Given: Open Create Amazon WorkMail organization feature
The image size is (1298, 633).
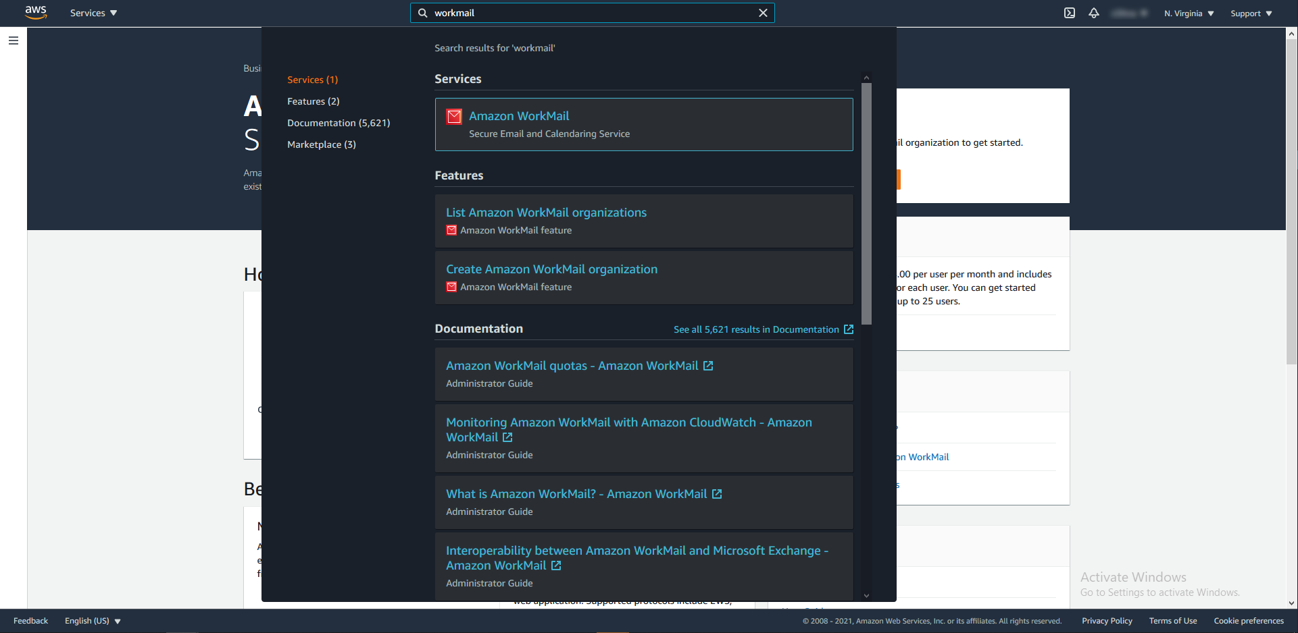Looking at the screenshot, I should pyautogui.click(x=644, y=277).
